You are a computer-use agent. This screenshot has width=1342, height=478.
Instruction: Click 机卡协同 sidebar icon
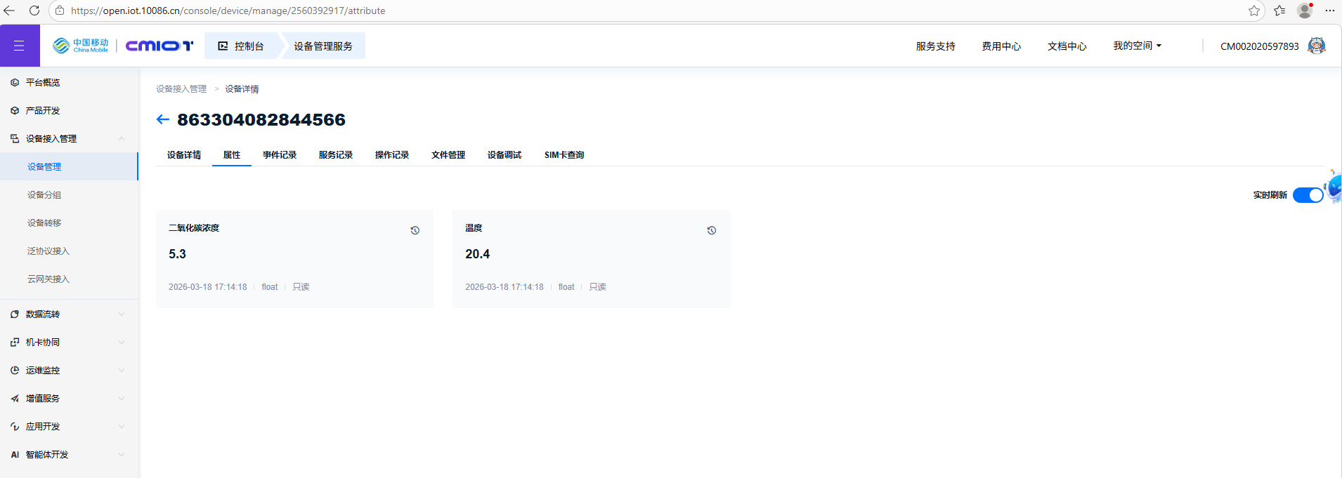(15, 342)
